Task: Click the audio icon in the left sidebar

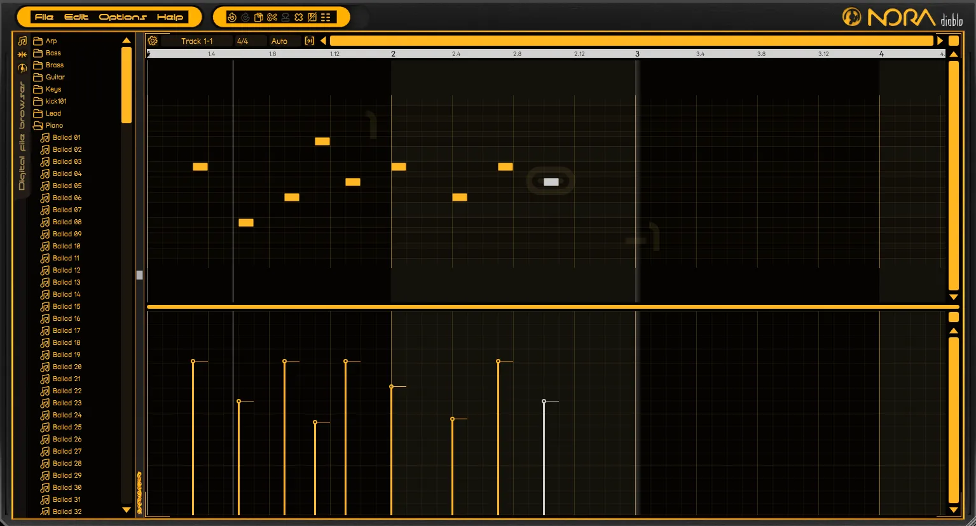Action: click(22, 69)
